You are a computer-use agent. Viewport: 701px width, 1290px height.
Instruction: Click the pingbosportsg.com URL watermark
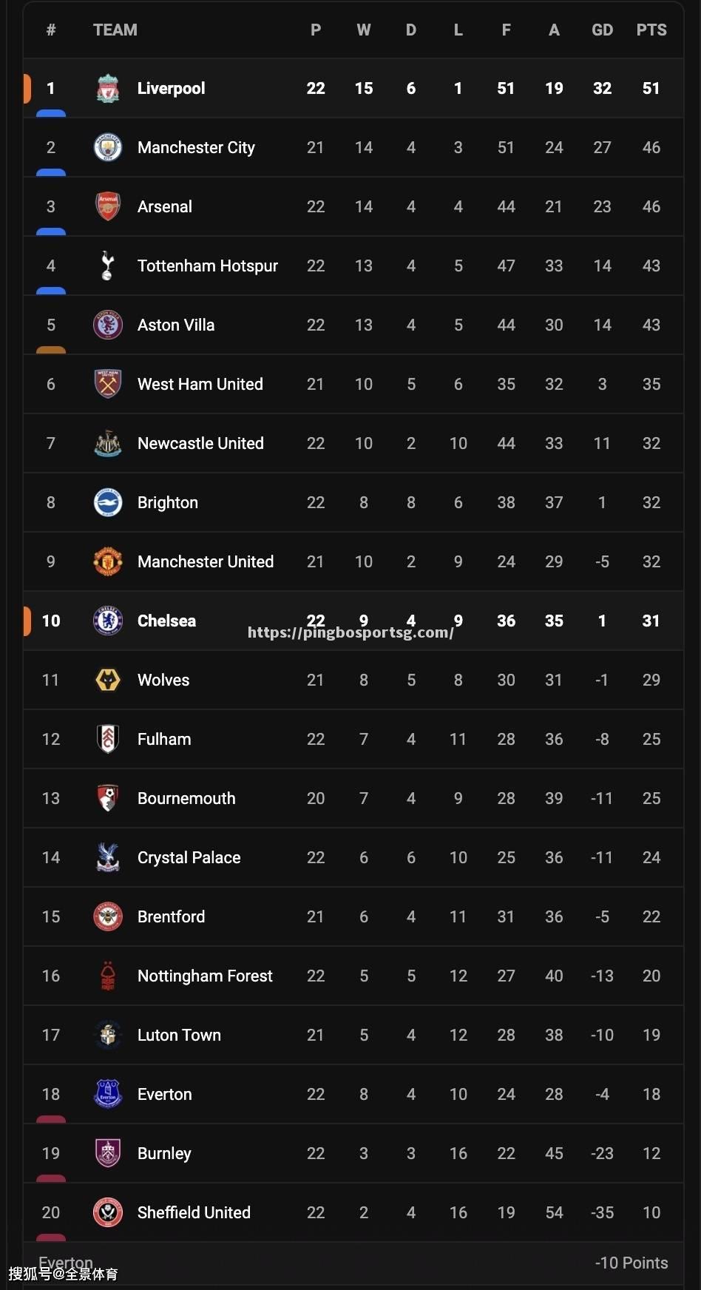(x=350, y=632)
